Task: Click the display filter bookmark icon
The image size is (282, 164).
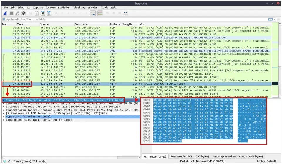Action: coord(4,19)
